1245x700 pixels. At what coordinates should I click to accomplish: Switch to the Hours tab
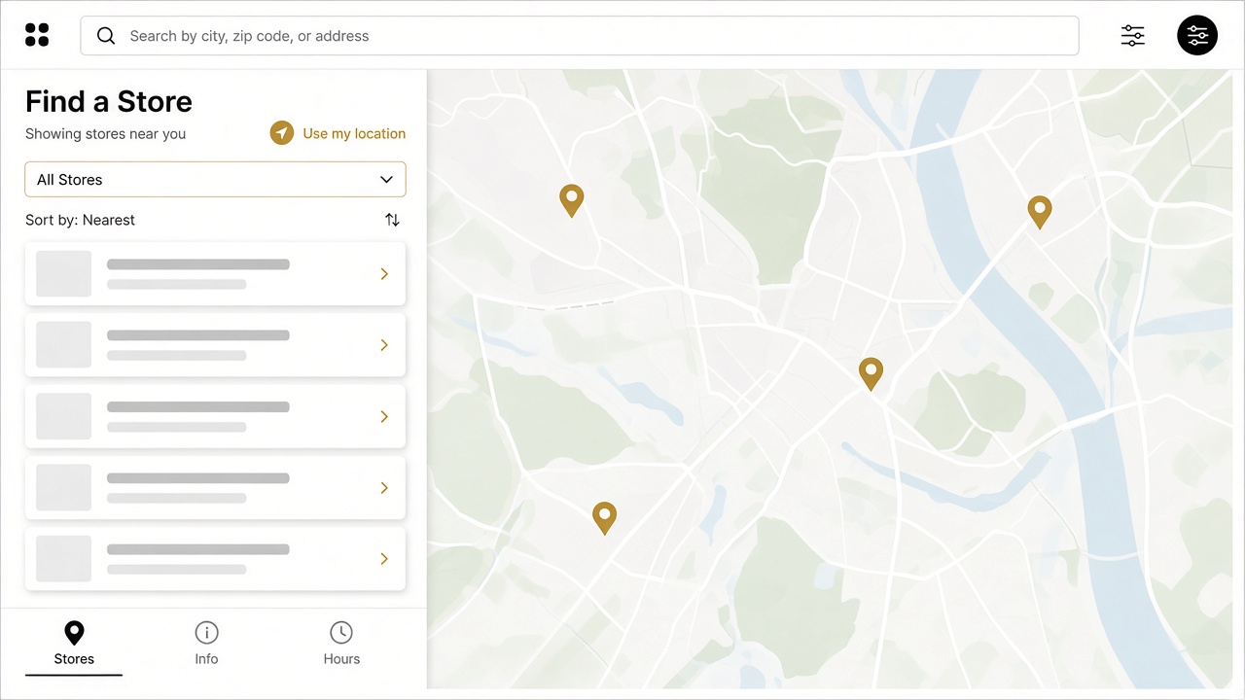click(x=341, y=644)
